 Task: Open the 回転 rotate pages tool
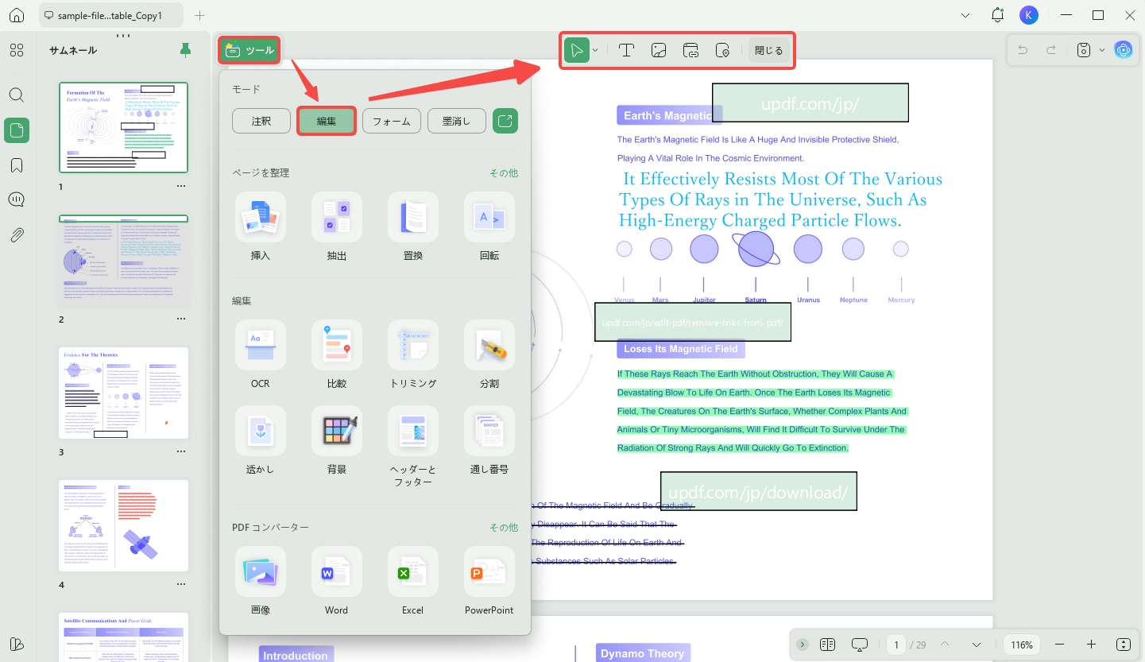click(x=489, y=226)
